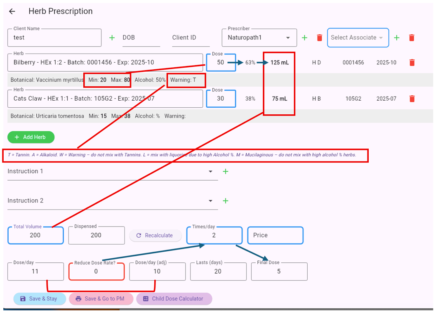Viewport: 438px width, 314px height.
Task: Go back using the arrow icon
Action: coord(12,11)
